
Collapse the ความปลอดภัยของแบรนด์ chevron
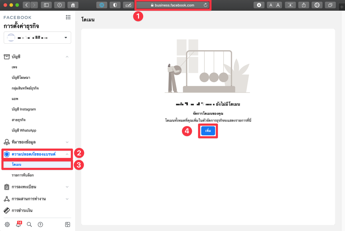(67, 154)
